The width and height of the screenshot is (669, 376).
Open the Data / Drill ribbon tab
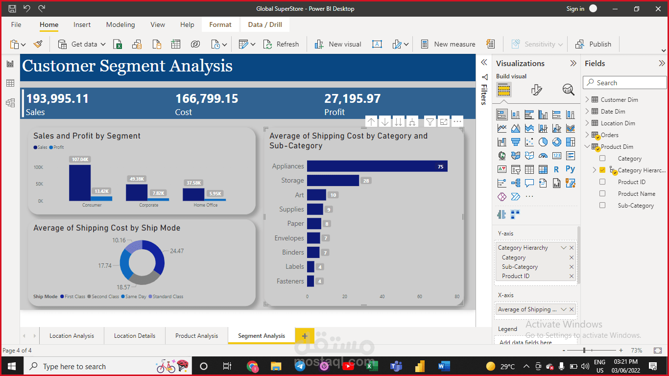(265, 24)
